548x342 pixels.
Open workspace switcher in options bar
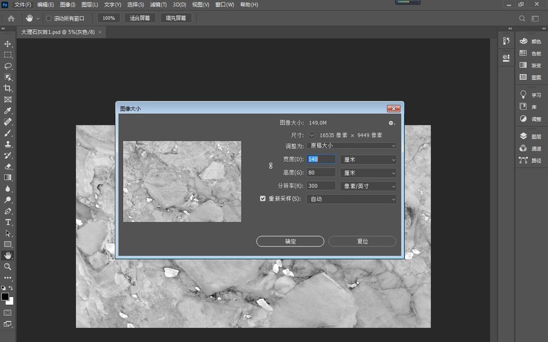pyautogui.click(x=535, y=18)
